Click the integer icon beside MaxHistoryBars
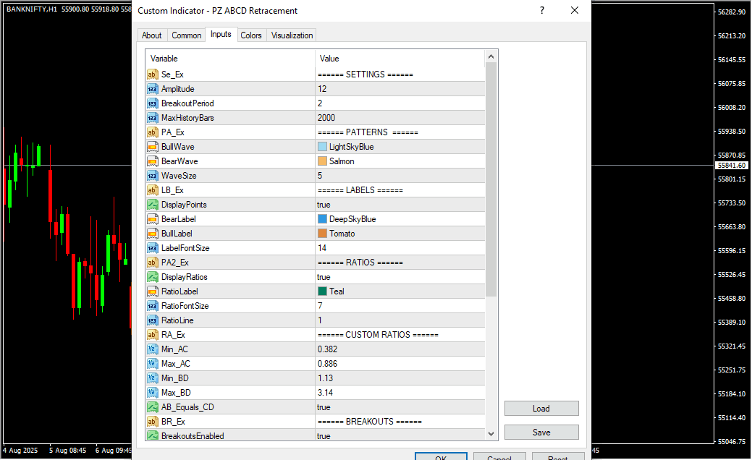 click(x=153, y=118)
